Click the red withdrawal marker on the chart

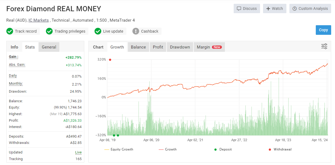tap(110, 59)
